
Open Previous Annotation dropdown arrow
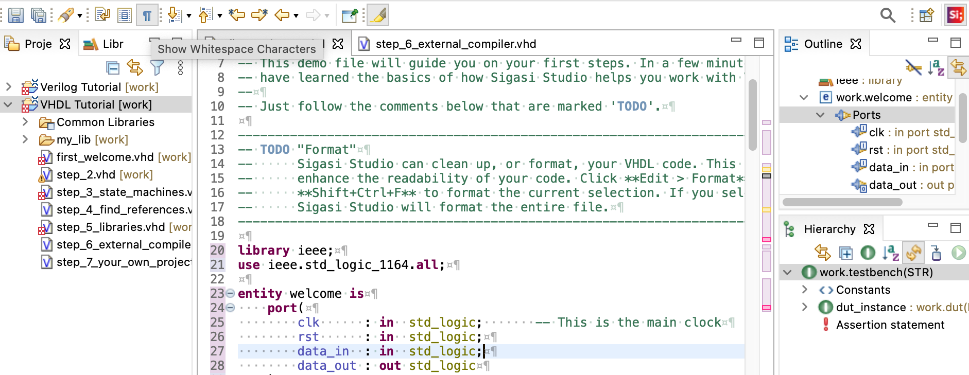tap(220, 16)
